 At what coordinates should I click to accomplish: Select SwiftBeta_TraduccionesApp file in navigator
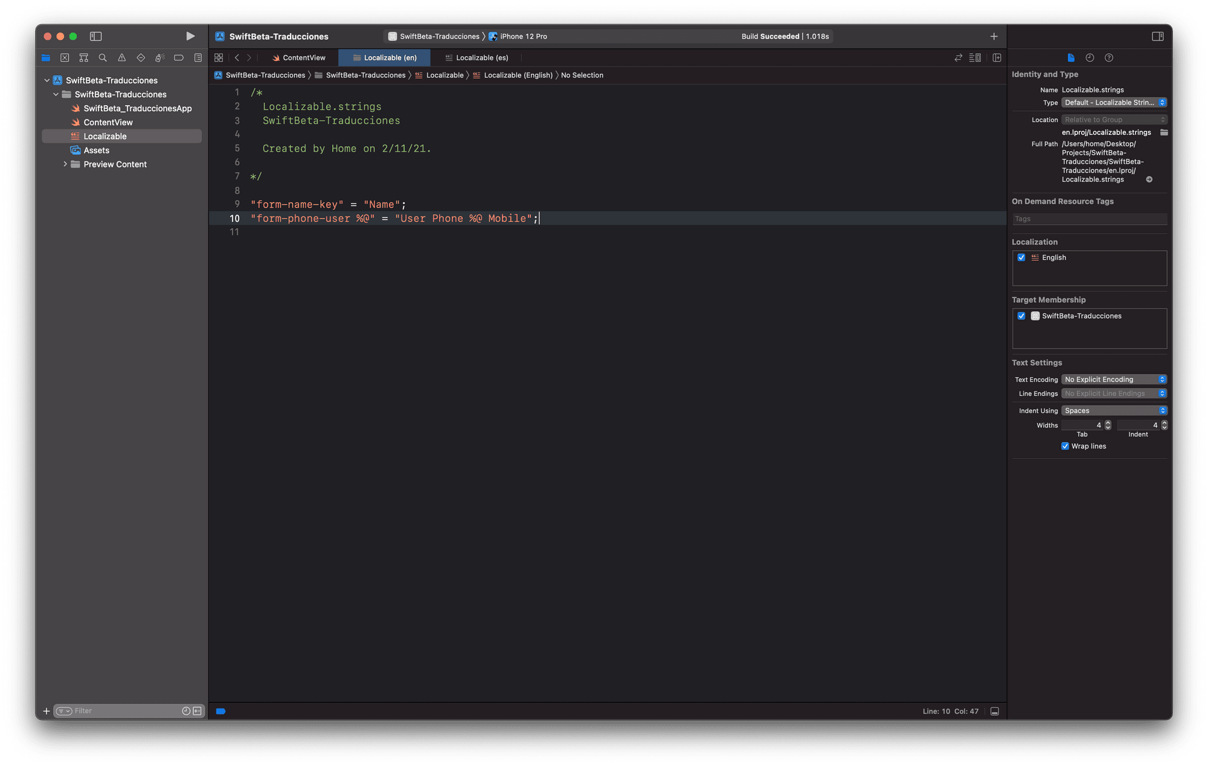[132, 109]
